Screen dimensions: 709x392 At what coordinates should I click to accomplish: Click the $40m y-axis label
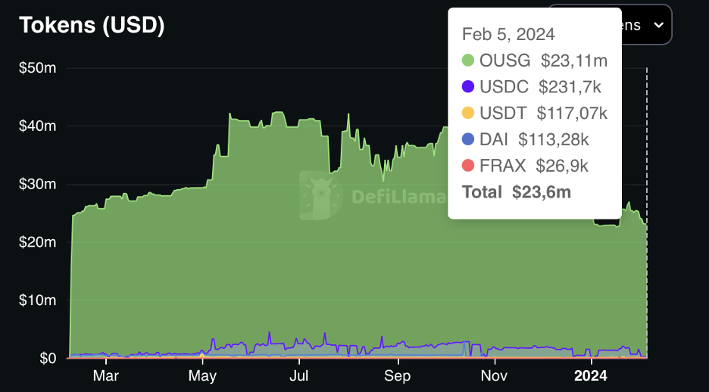[x=38, y=126]
